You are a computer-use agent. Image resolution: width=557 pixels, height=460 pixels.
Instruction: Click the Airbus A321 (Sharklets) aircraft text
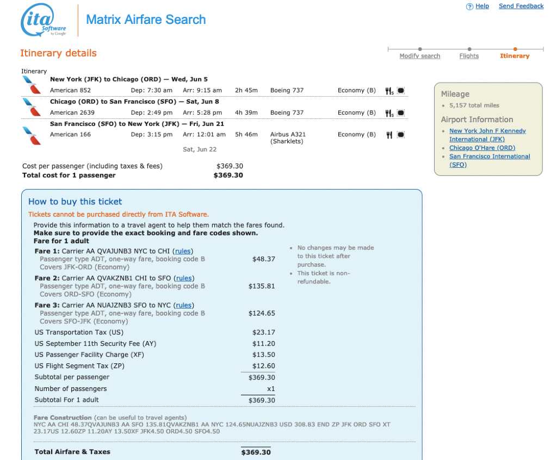288,138
